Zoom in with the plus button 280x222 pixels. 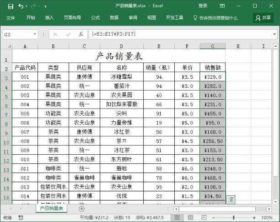click(x=254, y=218)
